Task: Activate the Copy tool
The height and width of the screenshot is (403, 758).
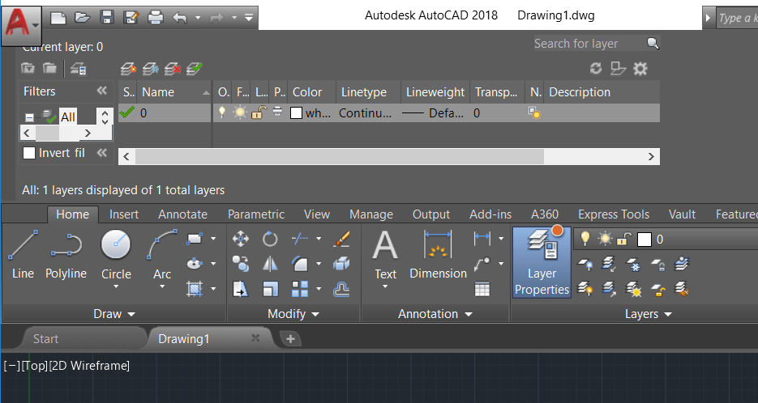Action: tap(241, 264)
